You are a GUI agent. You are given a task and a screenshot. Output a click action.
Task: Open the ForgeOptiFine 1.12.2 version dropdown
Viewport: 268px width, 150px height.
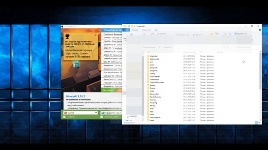coord(111,113)
